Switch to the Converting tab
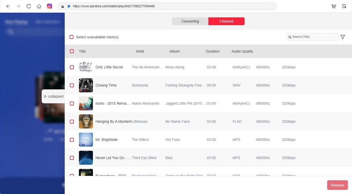This screenshot has height=194, width=352. (190, 21)
